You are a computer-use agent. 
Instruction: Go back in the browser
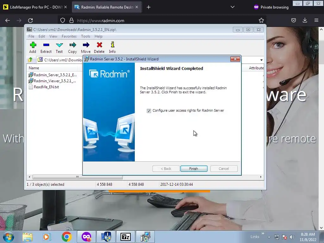pyautogui.click(x=8, y=21)
